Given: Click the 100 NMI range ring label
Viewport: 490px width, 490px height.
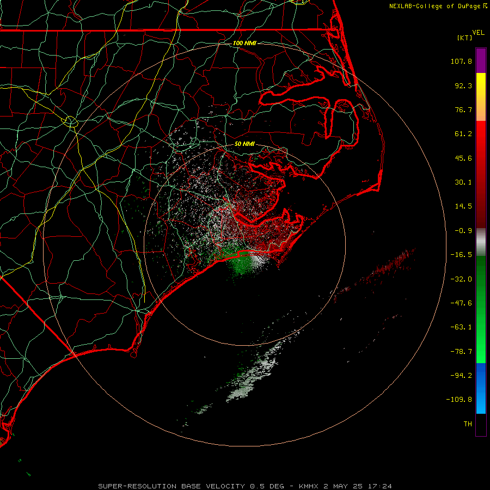Looking at the screenshot, I should pyautogui.click(x=244, y=43).
